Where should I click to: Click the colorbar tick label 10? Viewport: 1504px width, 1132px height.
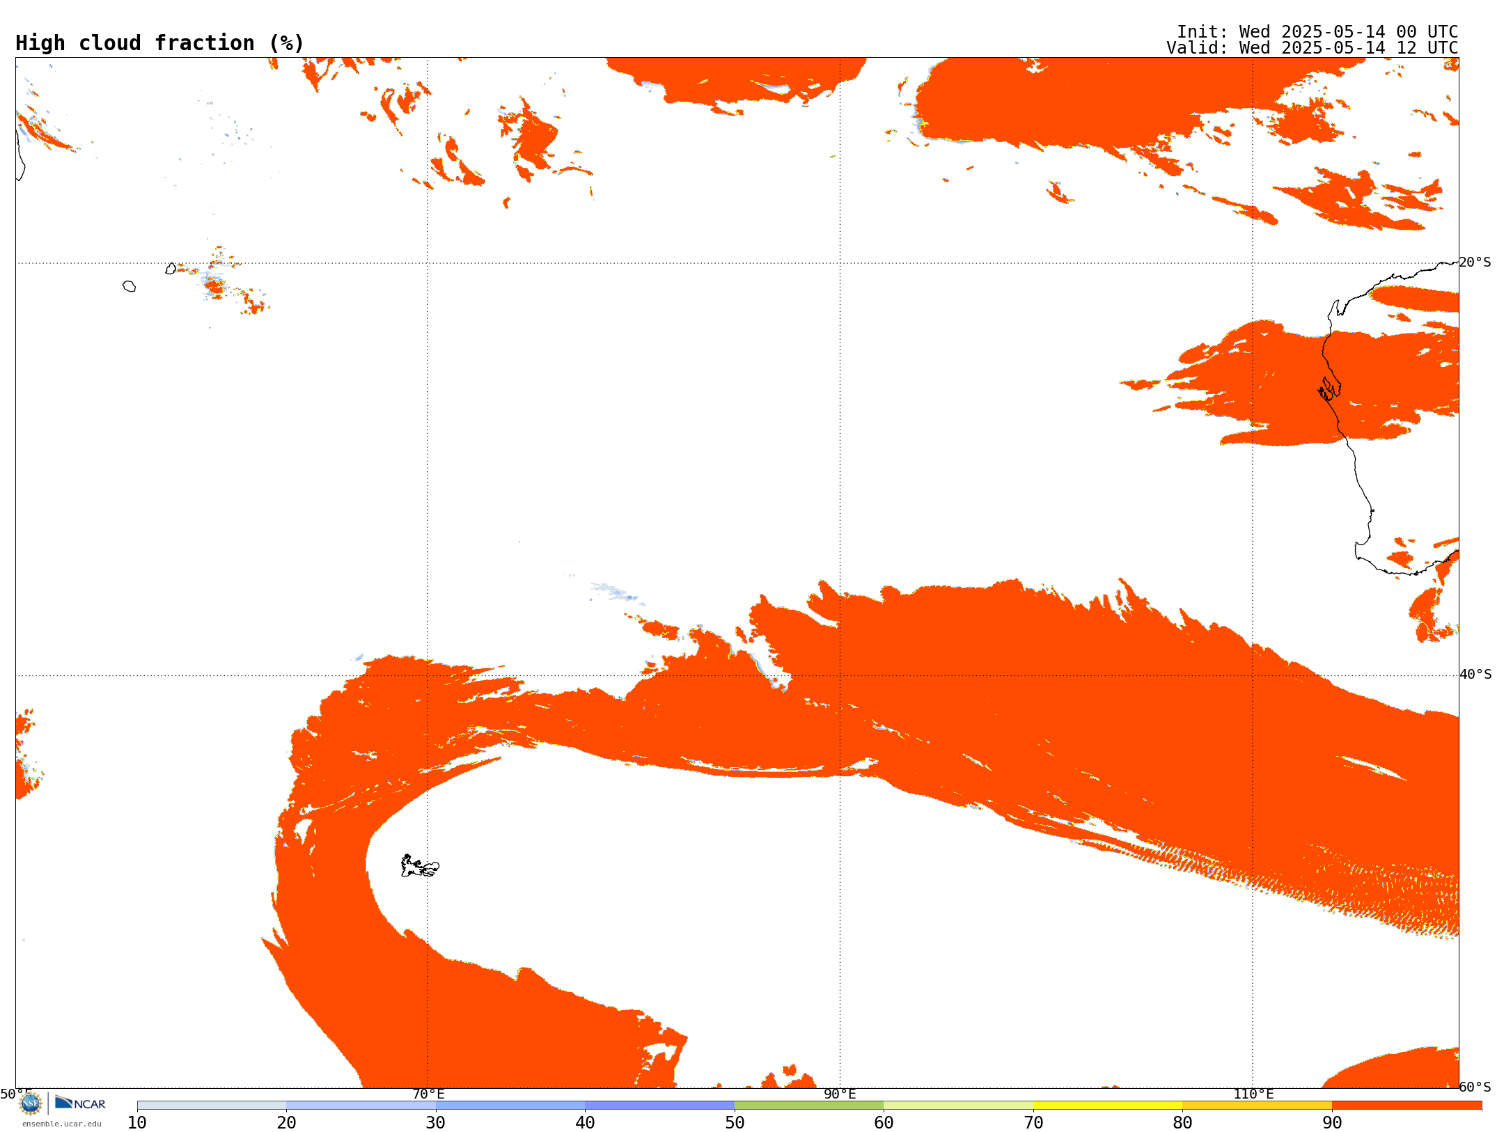click(x=137, y=1123)
